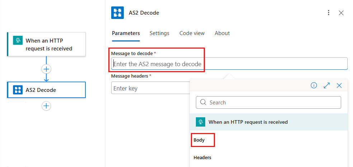Click the AS2 Decode panel header icon
Viewport: 353px width, 167px height.
[117, 13]
